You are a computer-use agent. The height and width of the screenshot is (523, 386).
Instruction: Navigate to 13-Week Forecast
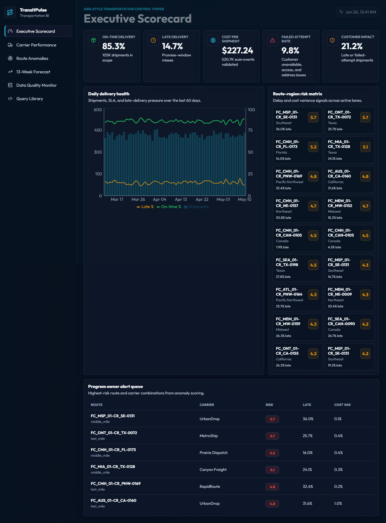38,72
